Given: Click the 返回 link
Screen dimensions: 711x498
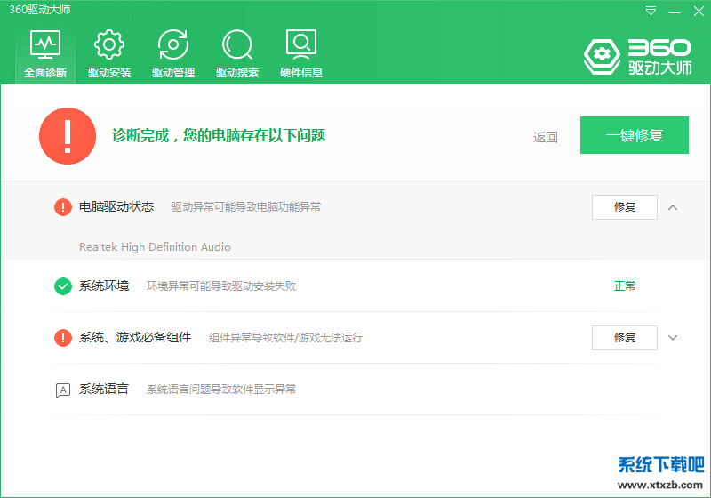Looking at the screenshot, I should coord(545,137).
